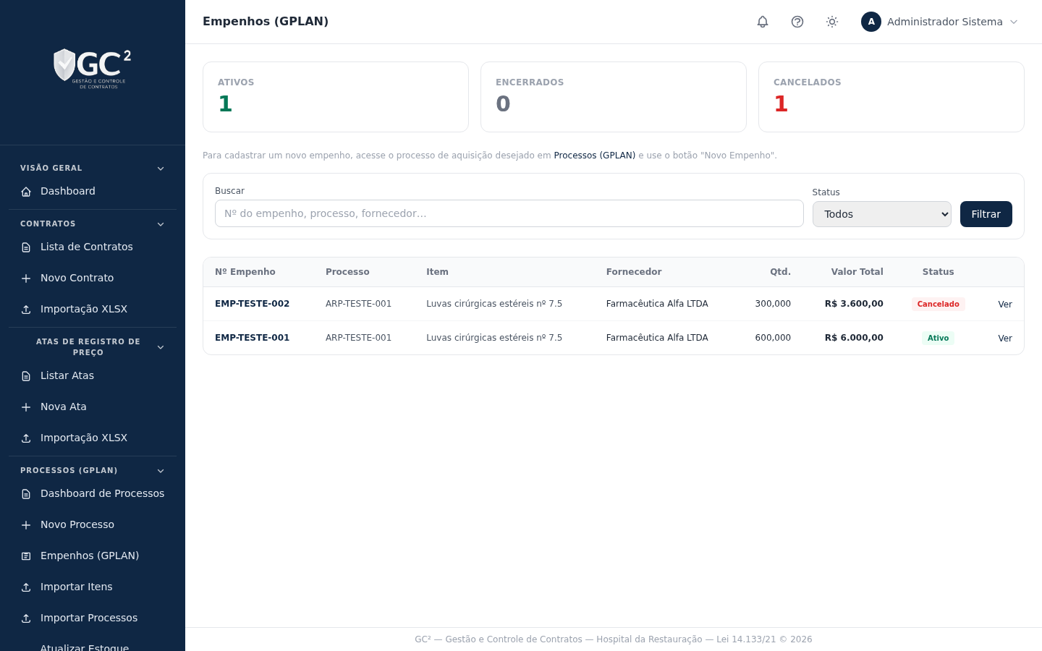The image size is (1042, 651).
Task: Follow the Processos (GPLAN) link in the hint
Action: coord(594,156)
